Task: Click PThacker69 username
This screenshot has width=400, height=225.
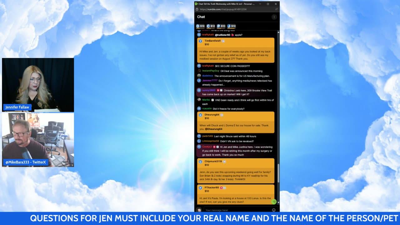Action: [212, 188]
